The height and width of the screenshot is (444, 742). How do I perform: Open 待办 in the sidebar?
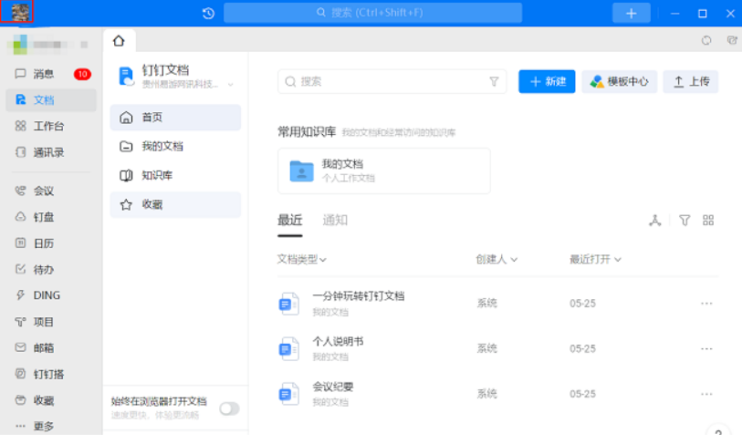point(51,270)
